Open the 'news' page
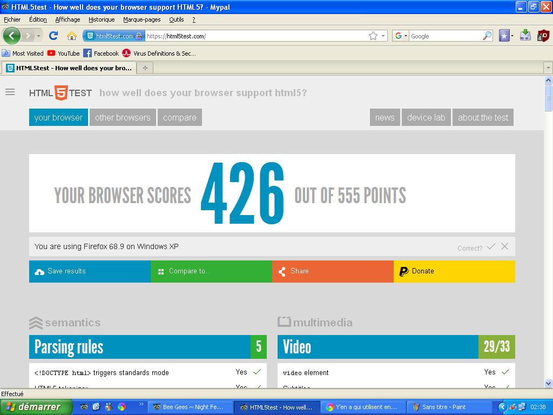Image resolution: width=553 pixels, height=415 pixels. pos(385,117)
